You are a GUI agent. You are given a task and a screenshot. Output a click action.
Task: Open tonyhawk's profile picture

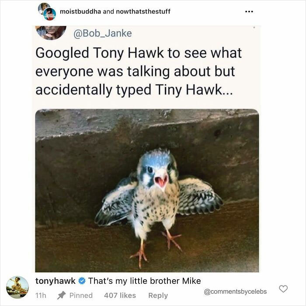point(17,287)
